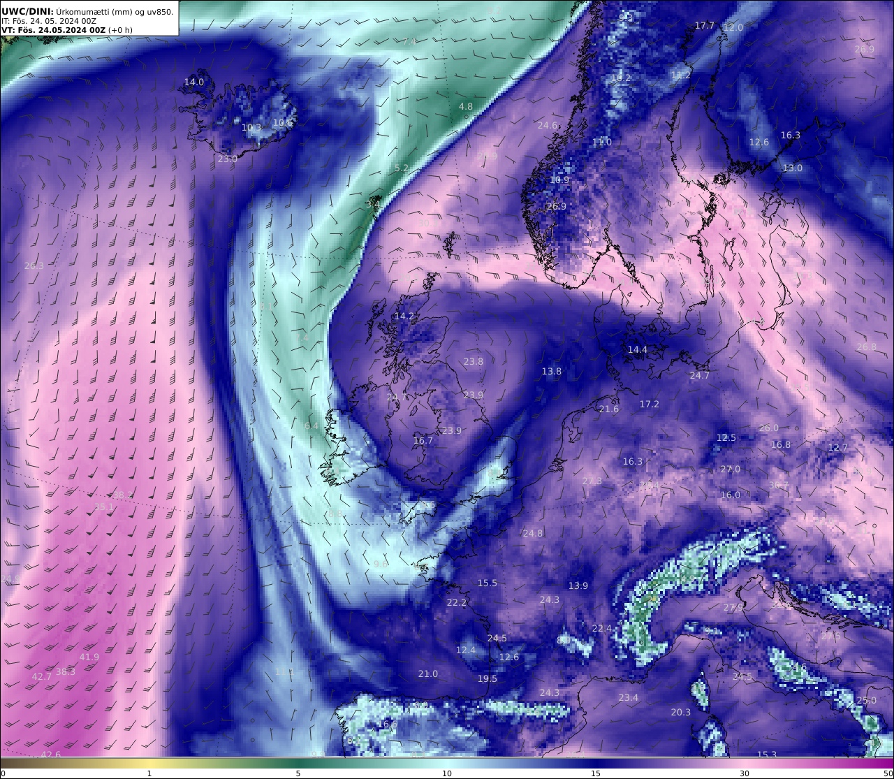Click the 42.7 value over Atlantic
This screenshot has height=779, width=894.
click(x=42, y=676)
